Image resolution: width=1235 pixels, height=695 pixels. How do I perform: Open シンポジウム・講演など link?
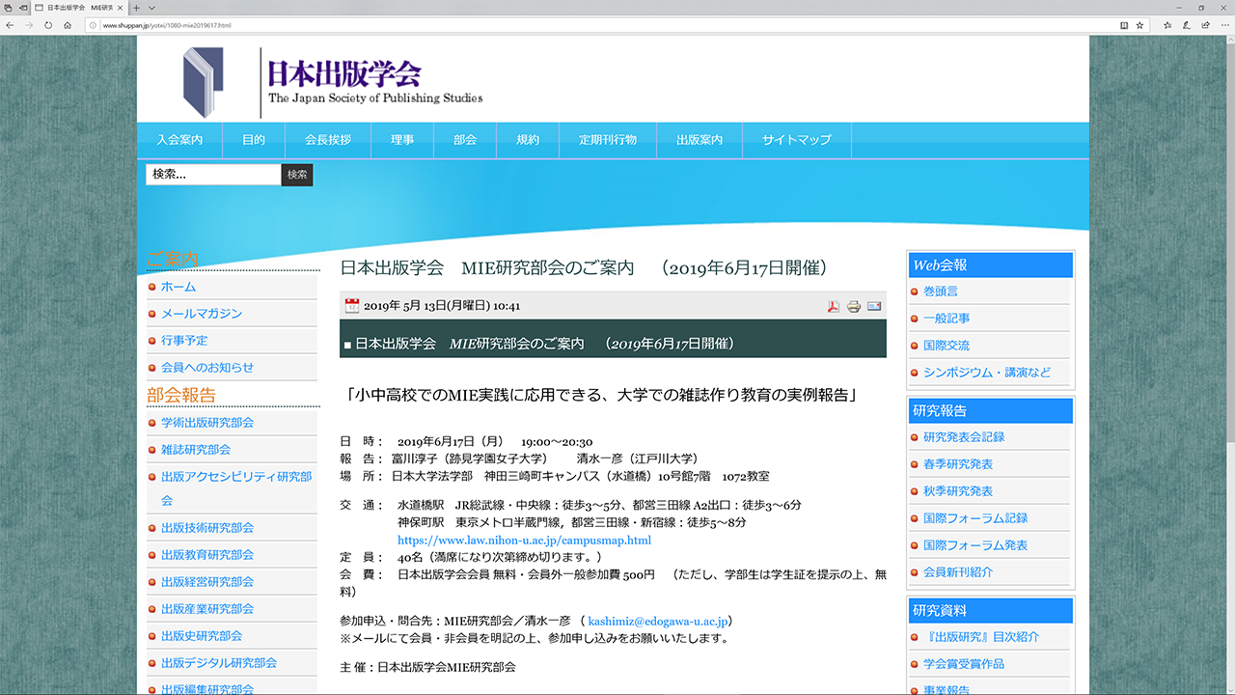pyautogui.click(x=987, y=373)
